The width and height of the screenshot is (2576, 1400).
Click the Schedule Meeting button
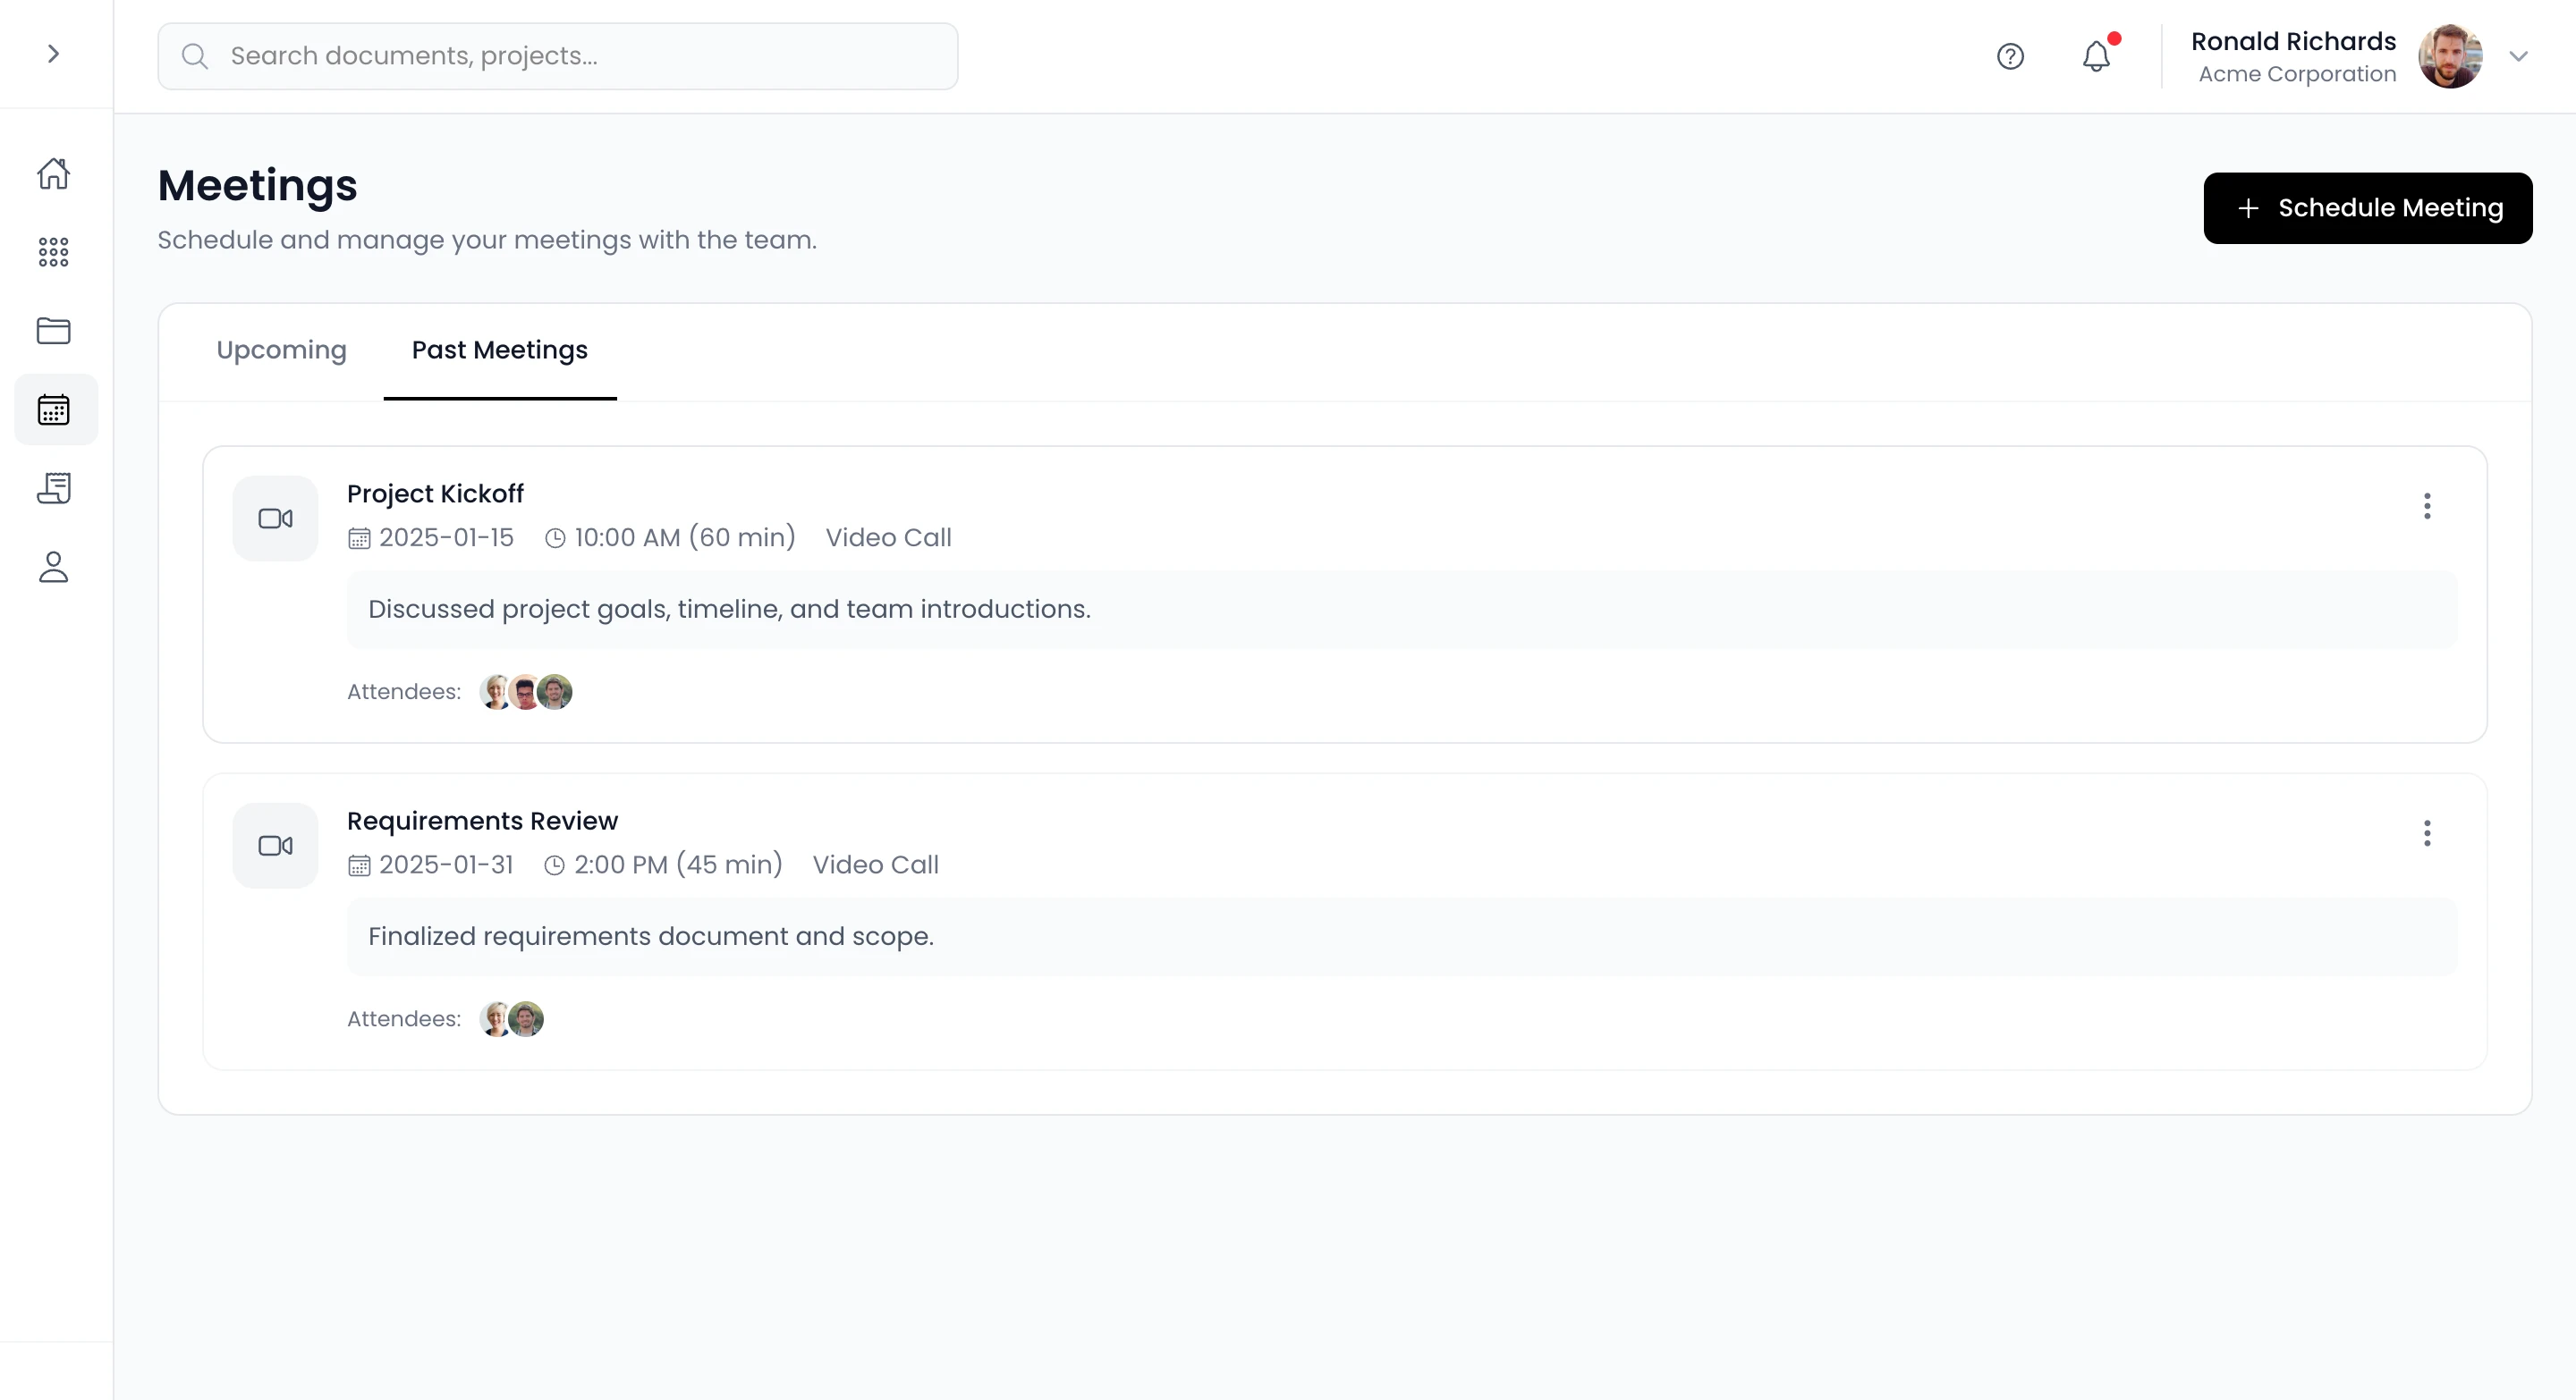(x=2367, y=207)
